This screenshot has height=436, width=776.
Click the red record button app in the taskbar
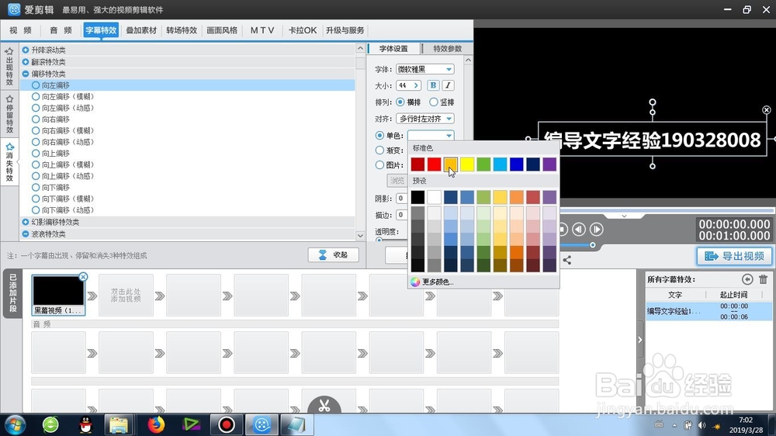pyautogui.click(x=227, y=424)
